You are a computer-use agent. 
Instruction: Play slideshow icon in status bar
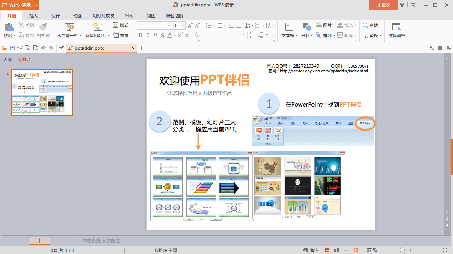[356, 250]
